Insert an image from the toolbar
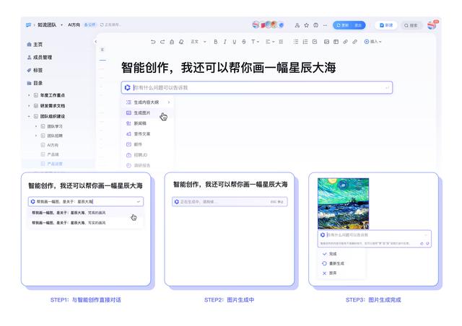 tap(326, 42)
